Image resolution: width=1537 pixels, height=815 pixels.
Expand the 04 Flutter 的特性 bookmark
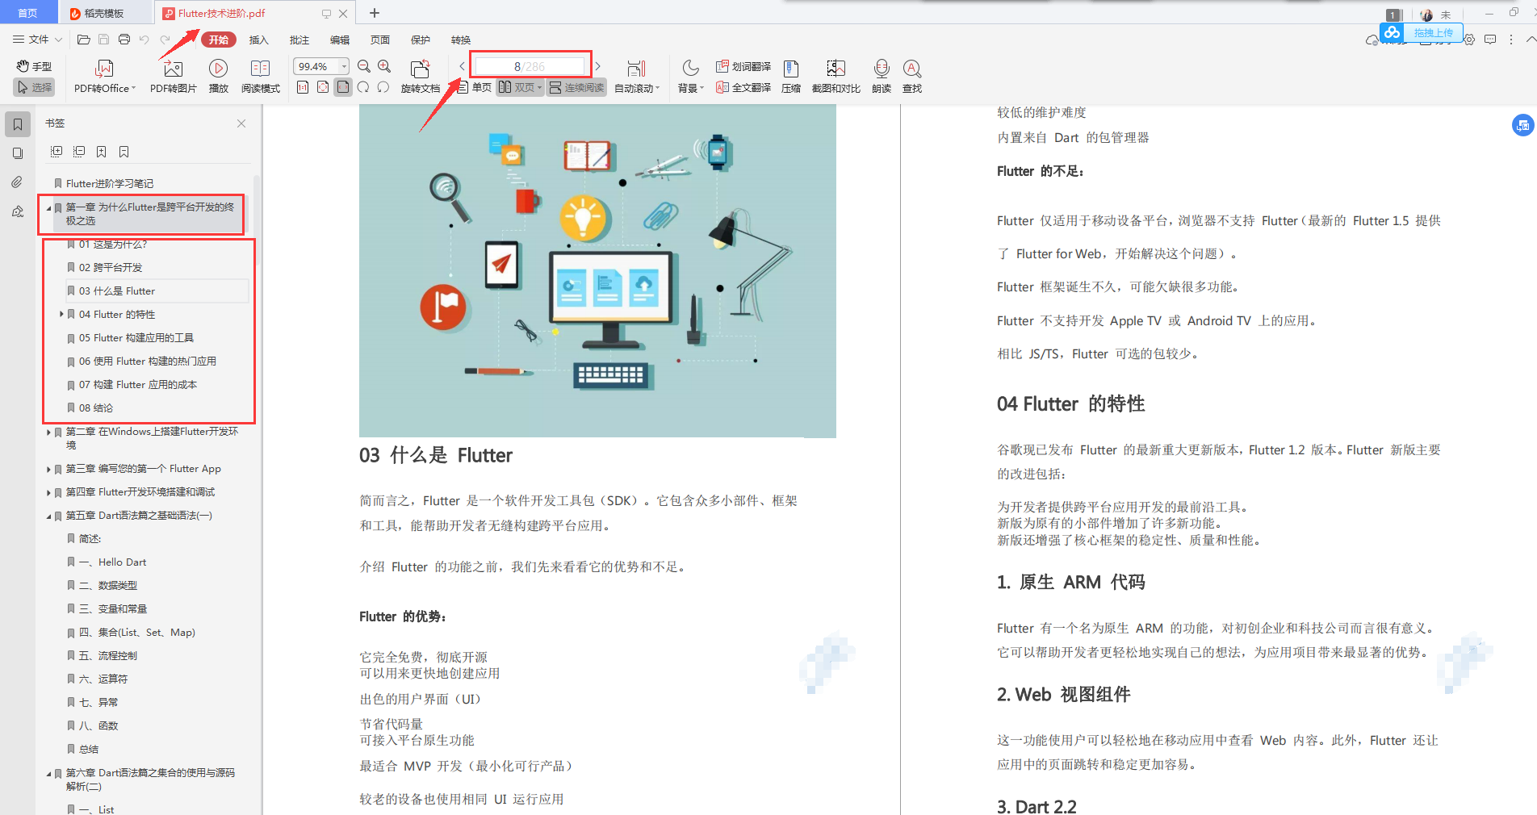[61, 314]
